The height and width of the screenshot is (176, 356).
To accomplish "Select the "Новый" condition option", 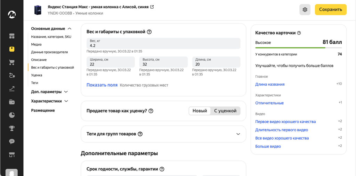I will [200, 111].
